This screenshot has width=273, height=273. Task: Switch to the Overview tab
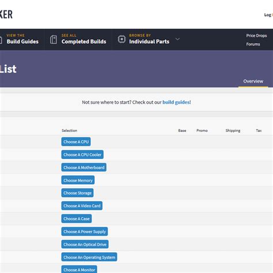coord(253,81)
